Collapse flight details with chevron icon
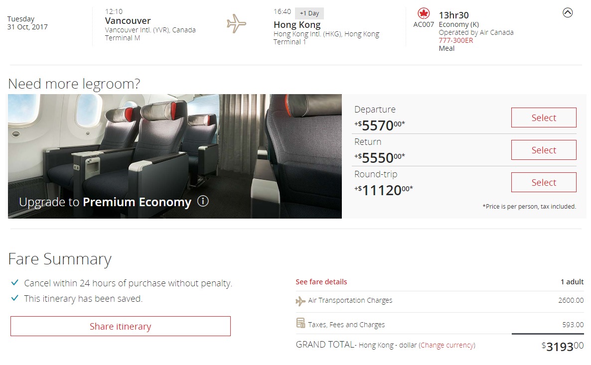This screenshot has width=591, height=365. click(567, 13)
